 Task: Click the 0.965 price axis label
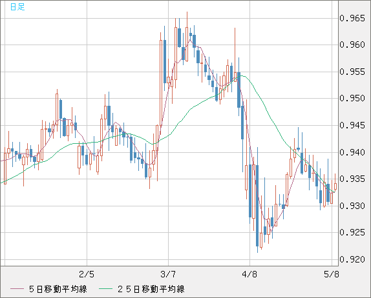352,18
